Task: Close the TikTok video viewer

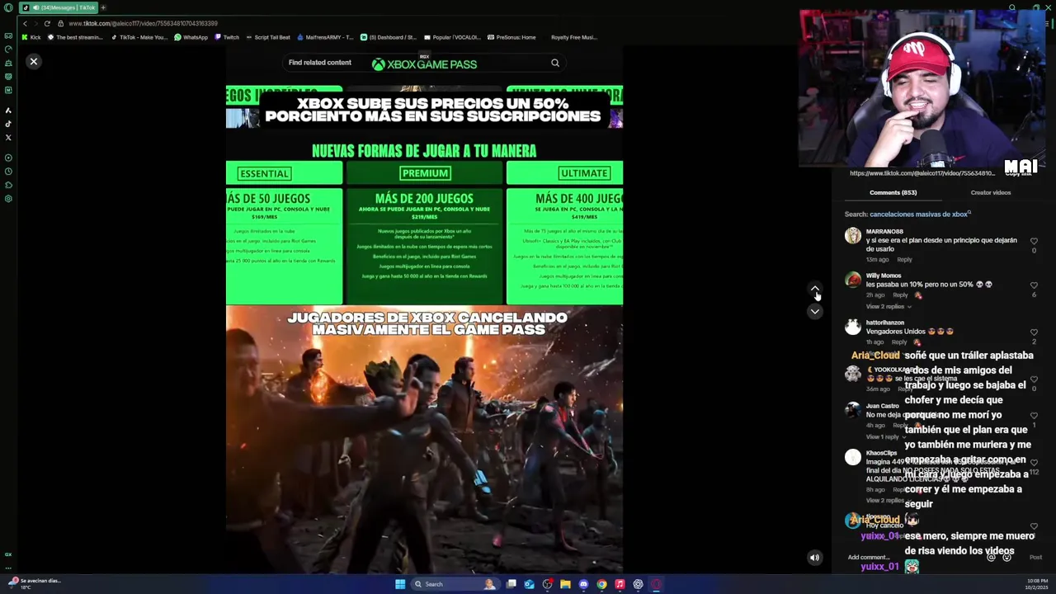Action: coord(34,62)
